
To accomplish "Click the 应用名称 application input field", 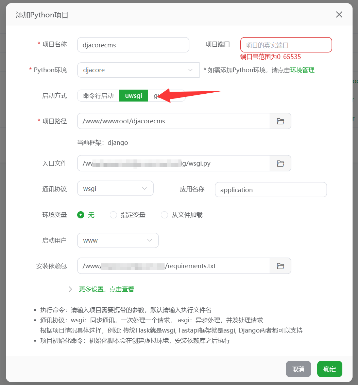I will (x=271, y=190).
